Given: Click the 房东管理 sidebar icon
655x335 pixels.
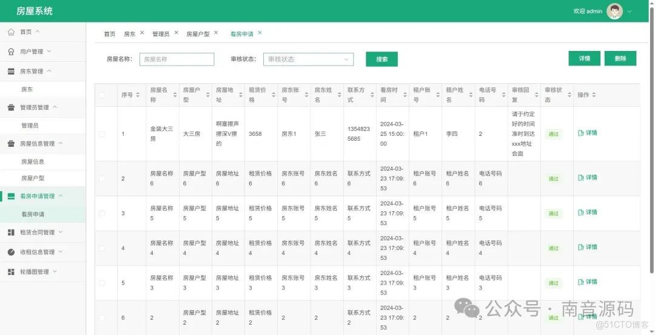Looking at the screenshot, I should click(12, 72).
